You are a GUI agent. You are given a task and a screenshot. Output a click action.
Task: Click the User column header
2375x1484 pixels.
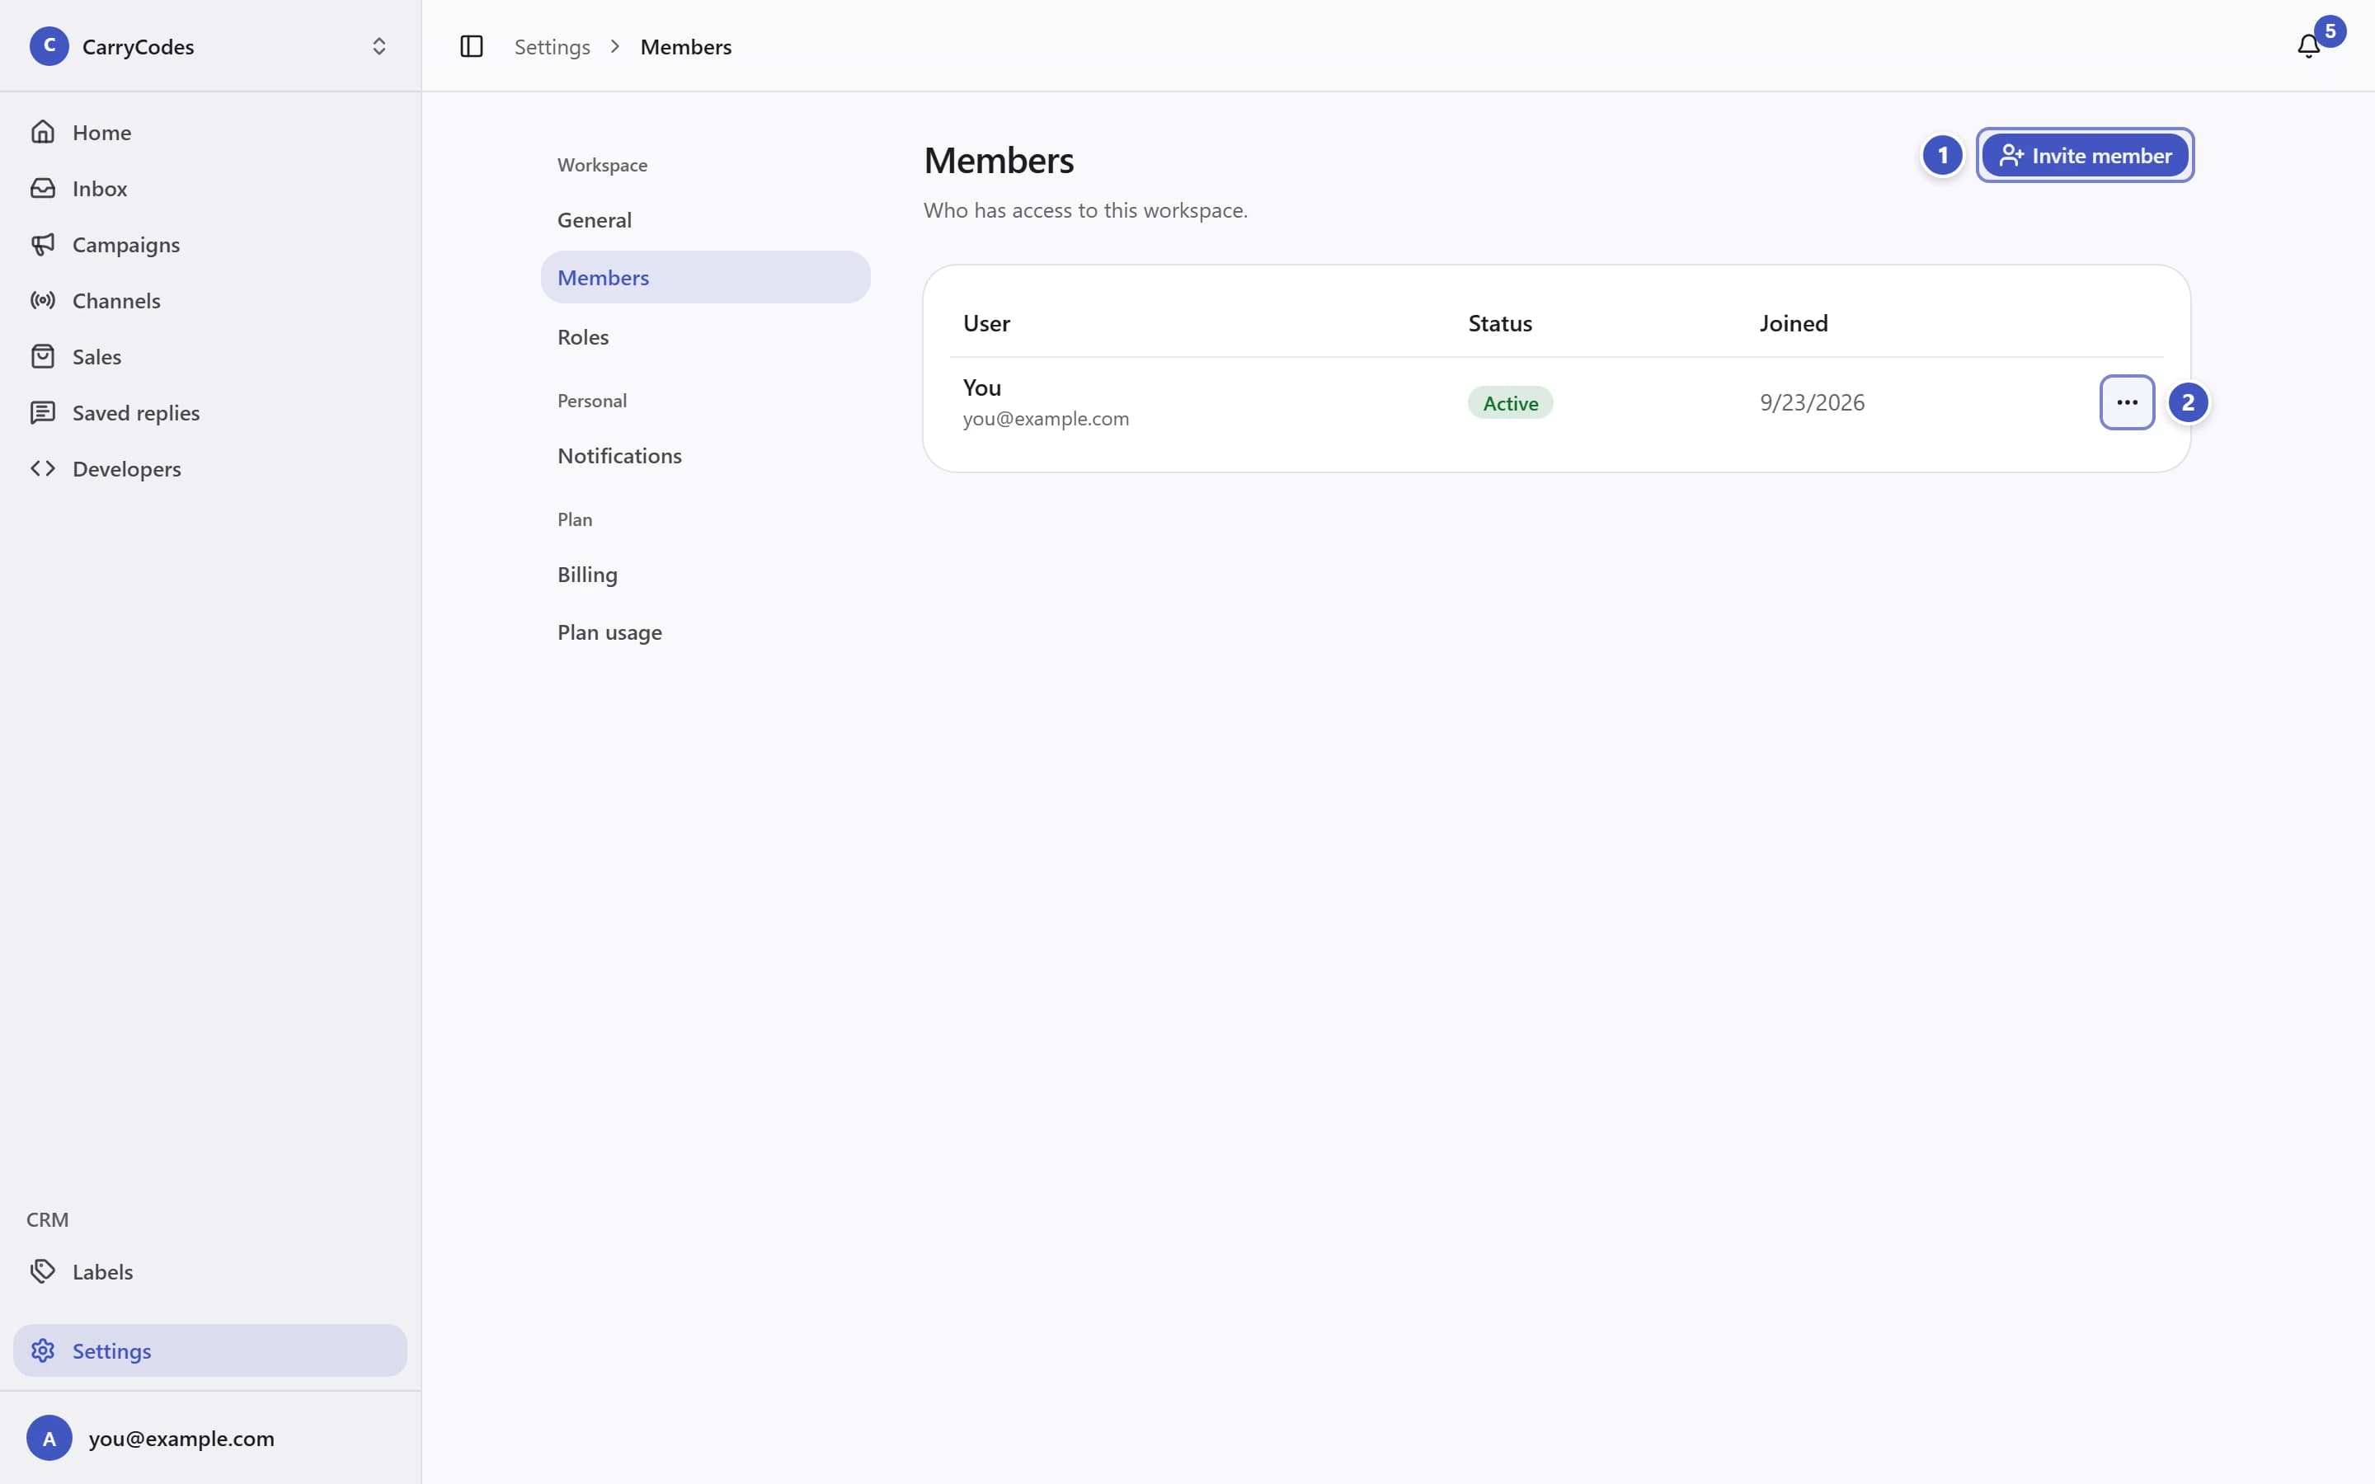(986, 323)
